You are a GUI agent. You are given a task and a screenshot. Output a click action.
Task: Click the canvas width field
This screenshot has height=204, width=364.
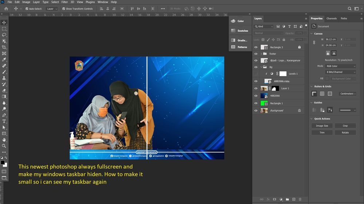pyautogui.click(x=330, y=39)
